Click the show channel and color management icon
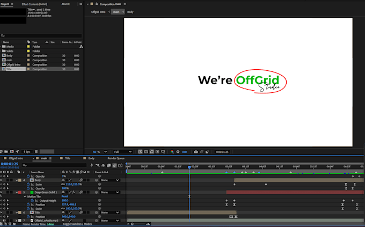Viewport: 365px width, 227px height. (172, 152)
